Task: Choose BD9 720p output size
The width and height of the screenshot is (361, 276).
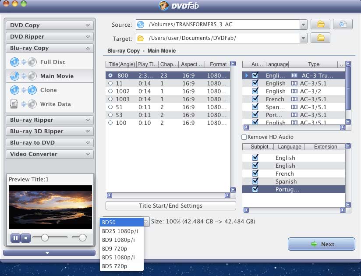Action: click(x=122, y=248)
